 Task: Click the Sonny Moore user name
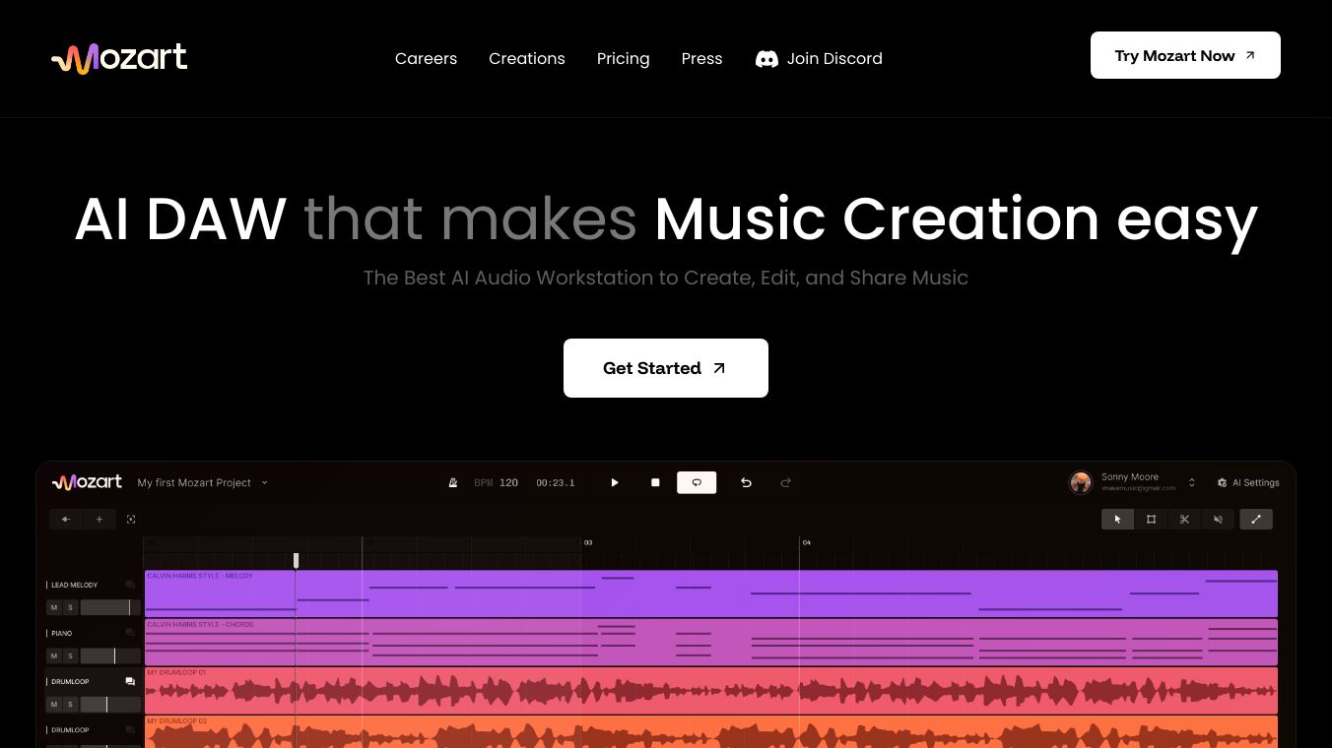point(1130,477)
